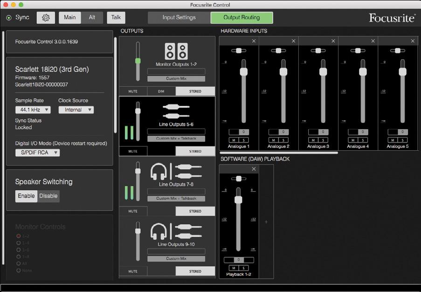Click the Analogue 3 pan control

318,50
